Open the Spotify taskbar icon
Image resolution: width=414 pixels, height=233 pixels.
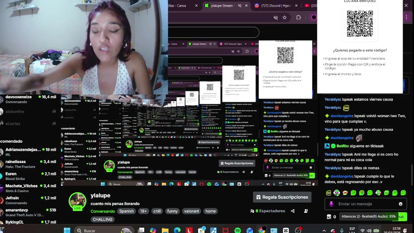(238, 230)
